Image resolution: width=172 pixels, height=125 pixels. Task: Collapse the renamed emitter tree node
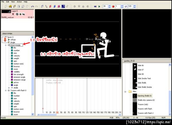(x=6, y=45)
